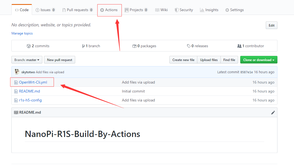Click the Find file button
This screenshot has height=166, width=294.
229,60
